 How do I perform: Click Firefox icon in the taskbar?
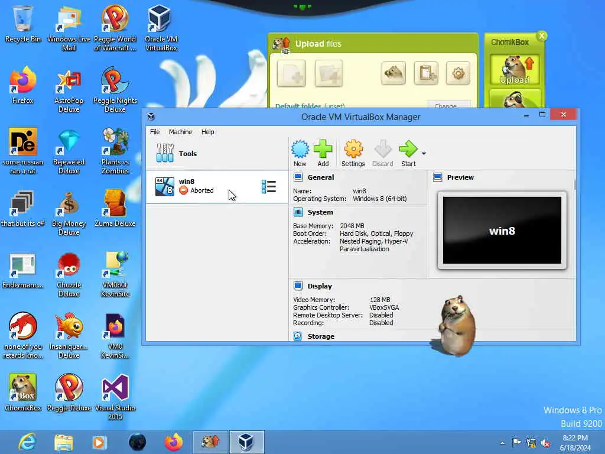point(174,442)
